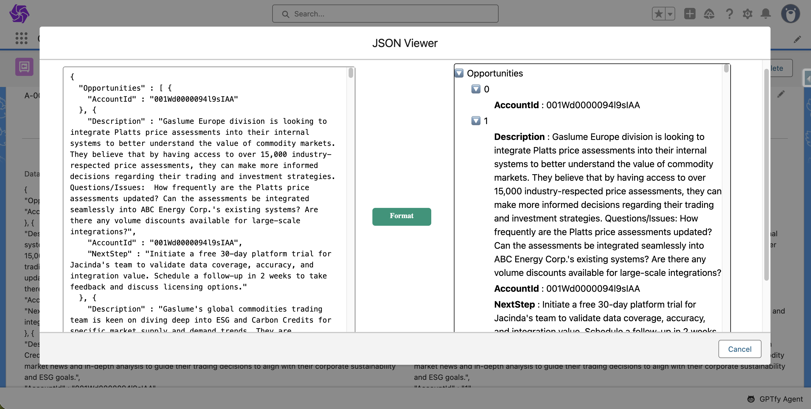Open the notifications bell
Viewport: 811px width, 409px height.
[766, 14]
